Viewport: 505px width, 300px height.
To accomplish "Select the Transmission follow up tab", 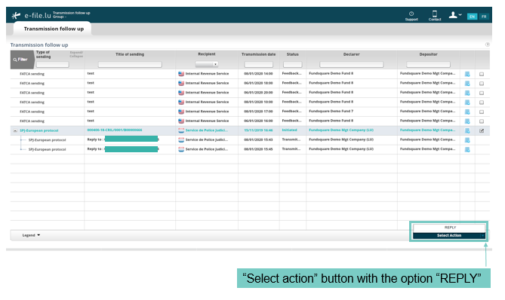I will (54, 29).
